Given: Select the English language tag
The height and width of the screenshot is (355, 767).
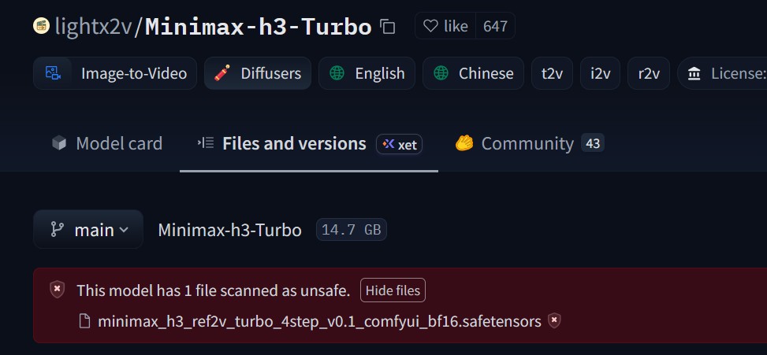Looking at the screenshot, I should click(x=367, y=73).
